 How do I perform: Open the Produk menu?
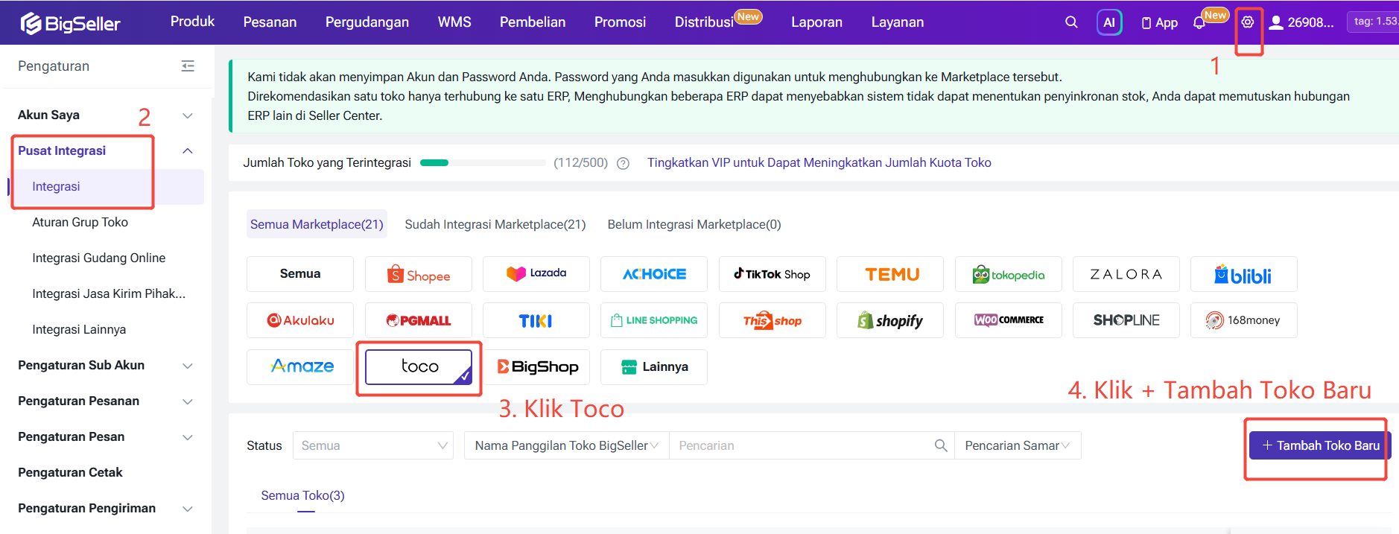[x=192, y=22]
